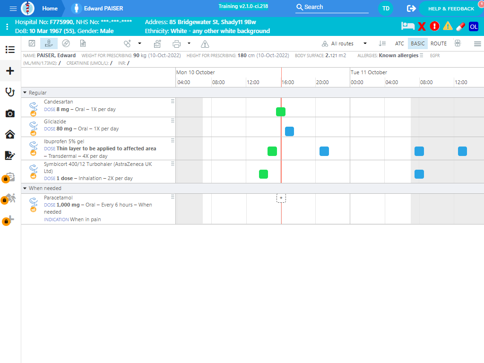Click the Symbicort Tuesday 08:00 blue marker
The image size is (484, 363).
pos(419,174)
